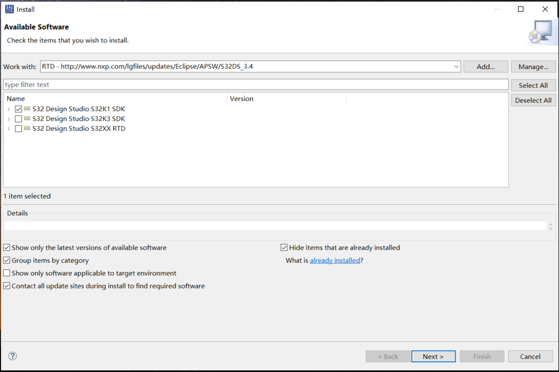Click the install wizard CD monitor icon
Image resolution: width=559 pixels, height=372 pixels.
click(539, 32)
